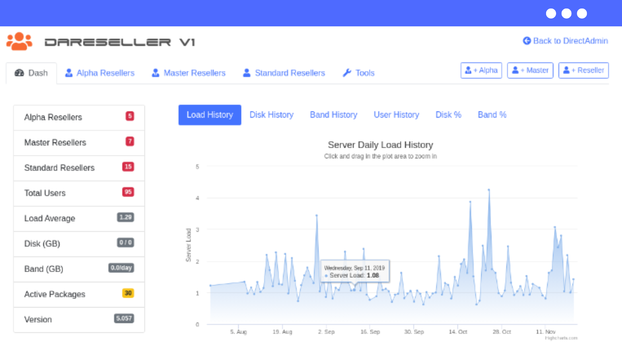The image size is (622, 350).
Task: Click the Server Load 1.08 tooltip
Action: (355, 271)
